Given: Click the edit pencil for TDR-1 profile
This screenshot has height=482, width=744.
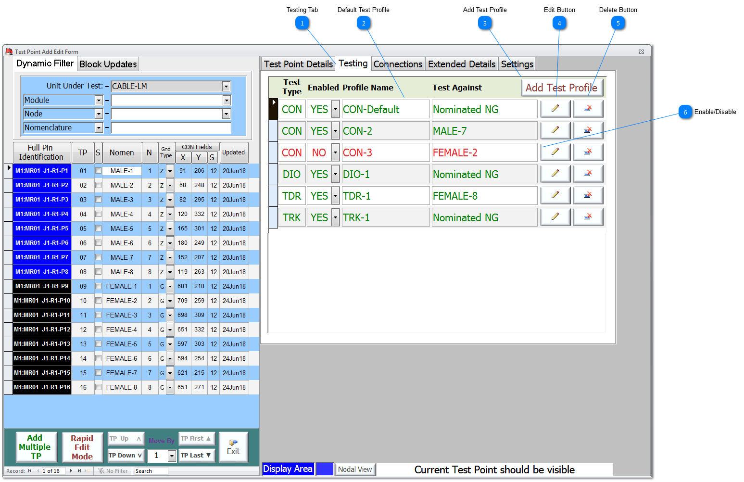Looking at the screenshot, I should [555, 195].
